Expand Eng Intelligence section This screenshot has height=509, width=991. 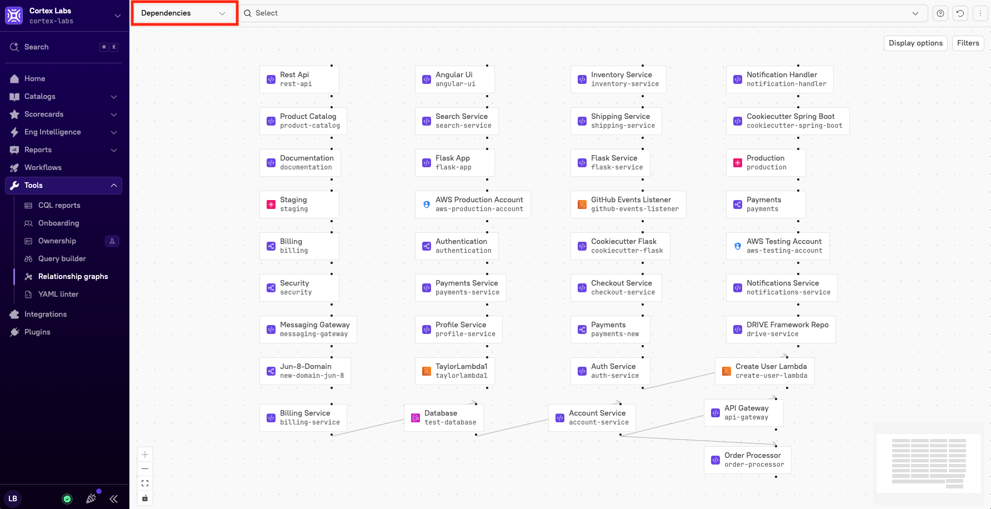click(x=64, y=132)
